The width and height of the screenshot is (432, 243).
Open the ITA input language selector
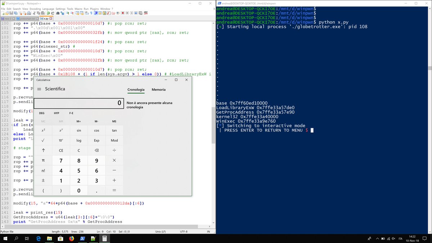click(400, 238)
